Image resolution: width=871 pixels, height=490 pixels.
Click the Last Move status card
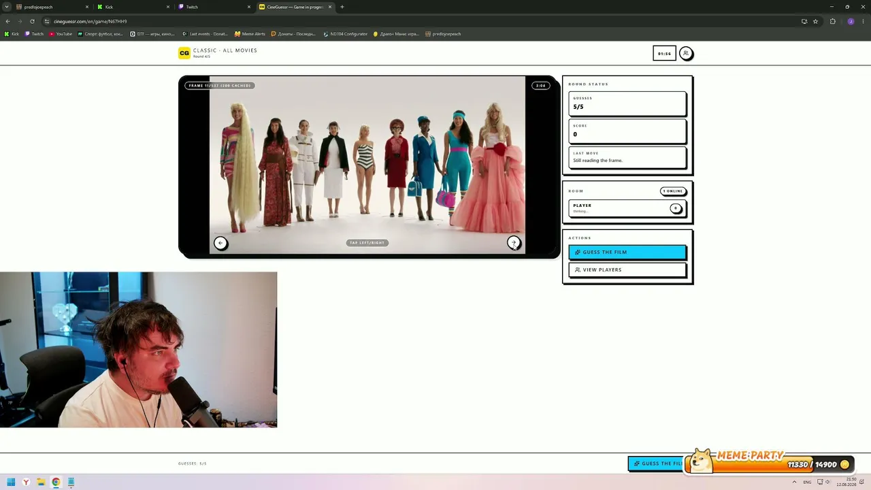pyautogui.click(x=627, y=158)
